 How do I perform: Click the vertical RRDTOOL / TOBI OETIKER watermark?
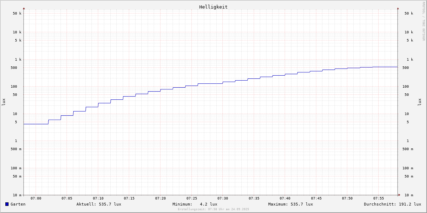click(423, 21)
